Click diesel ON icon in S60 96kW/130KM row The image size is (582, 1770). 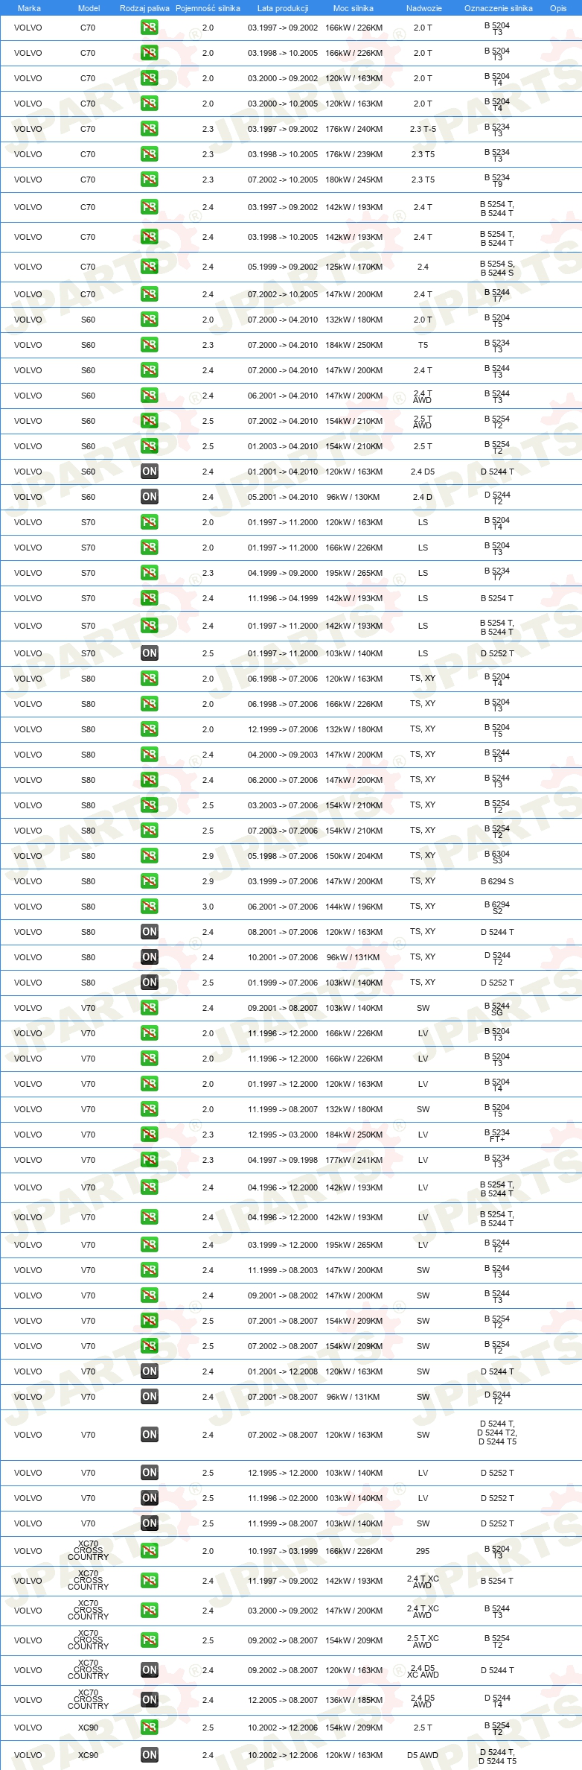[149, 497]
